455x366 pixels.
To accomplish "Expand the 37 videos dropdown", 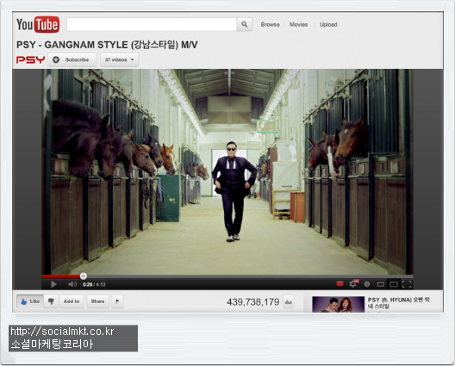I will pyautogui.click(x=119, y=59).
